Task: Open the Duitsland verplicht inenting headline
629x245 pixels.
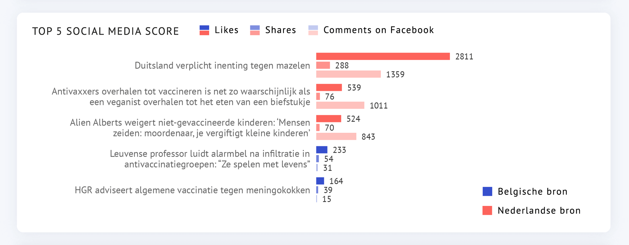Action: 222,66
